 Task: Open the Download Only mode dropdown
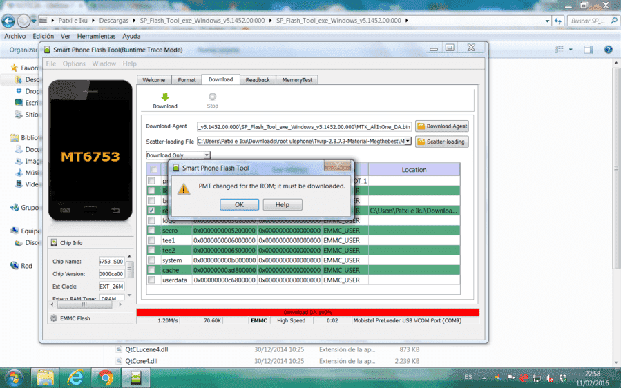pos(207,155)
